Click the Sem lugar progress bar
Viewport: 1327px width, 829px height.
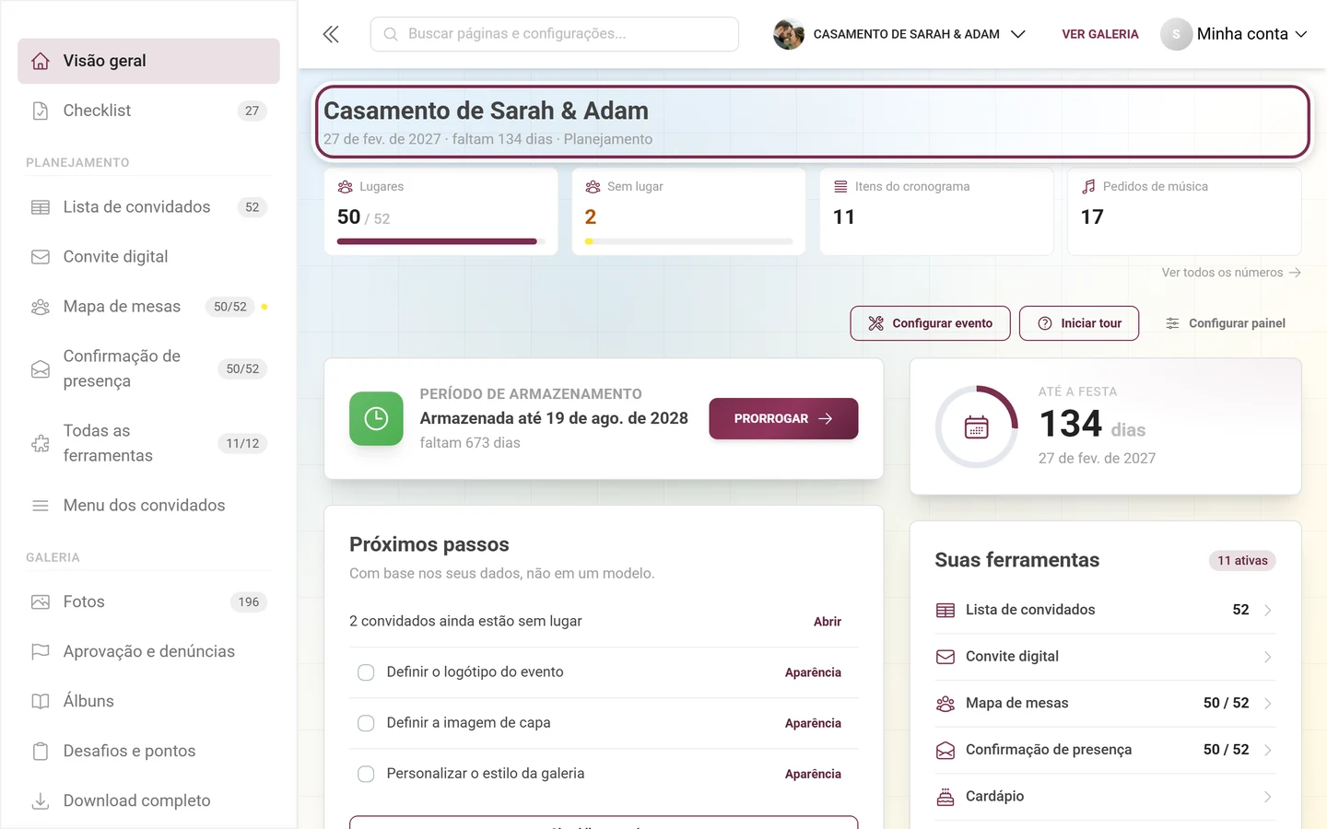(688, 241)
